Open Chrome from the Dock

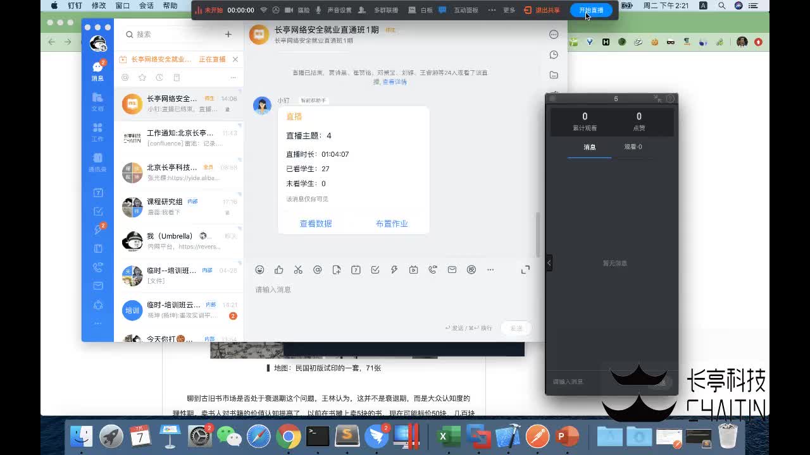coord(288,436)
